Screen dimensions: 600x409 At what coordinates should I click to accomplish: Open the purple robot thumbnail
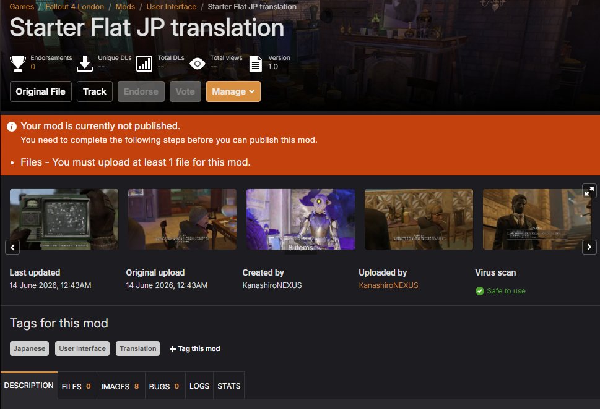(300, 219)
